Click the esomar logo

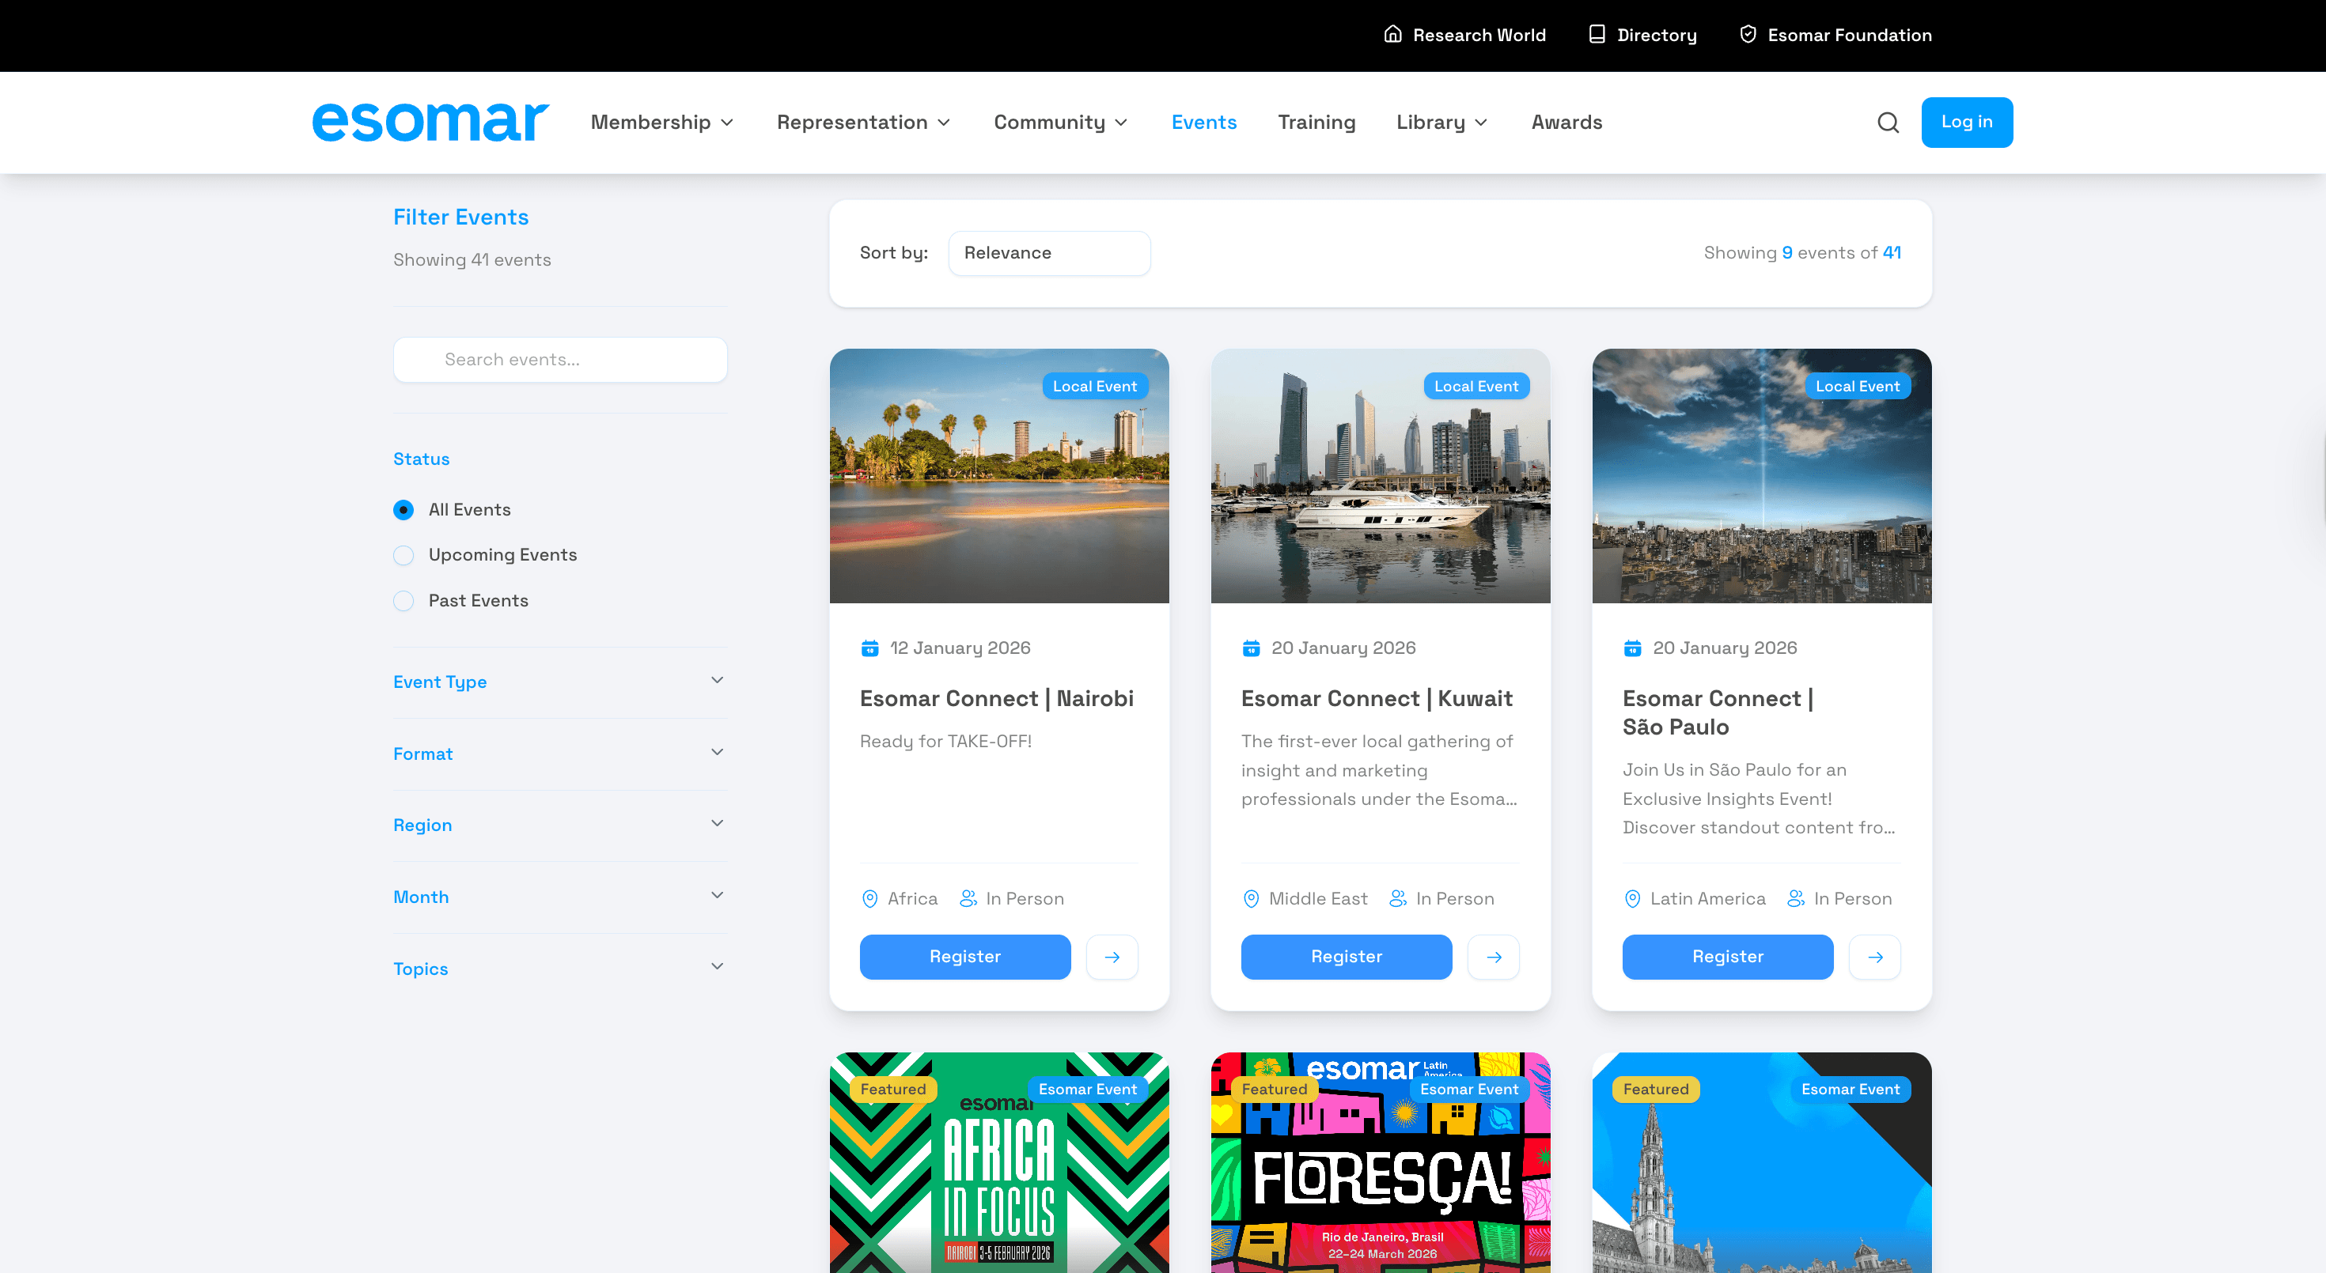430,122
